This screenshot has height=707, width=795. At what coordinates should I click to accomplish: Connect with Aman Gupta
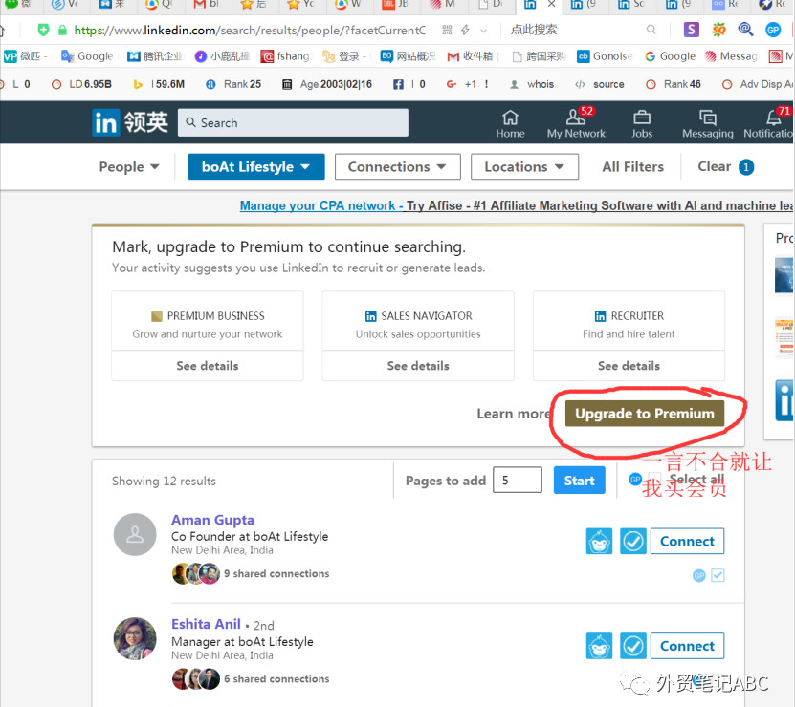(x=687, y=541)
